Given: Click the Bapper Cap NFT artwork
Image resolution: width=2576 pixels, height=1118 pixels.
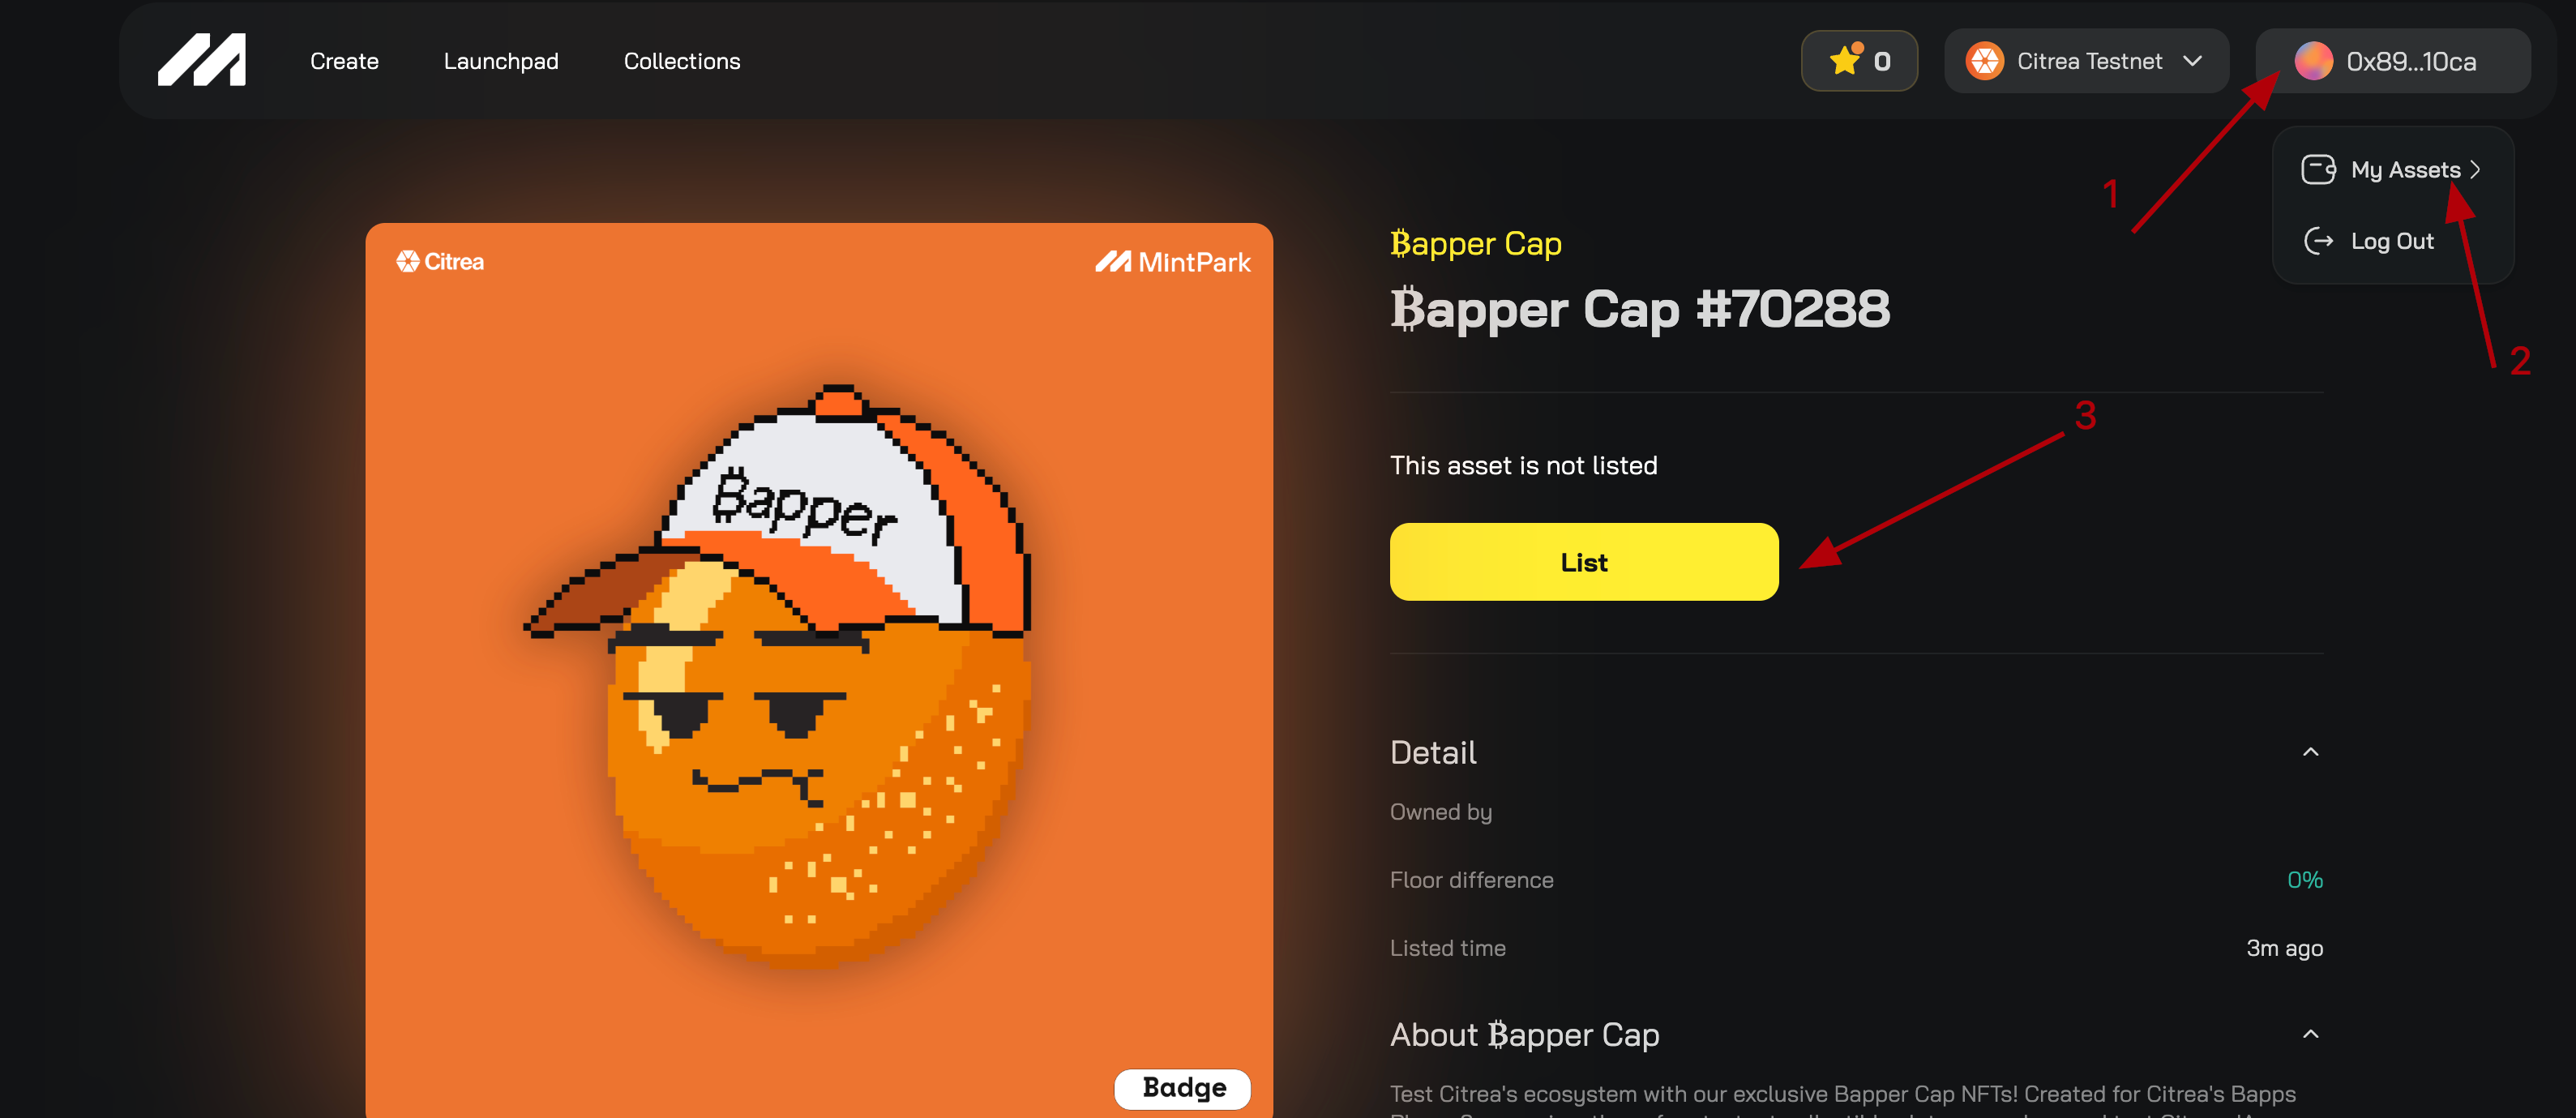Looking at the screenshot, I should pyautogui.click(x=819, y=670).
